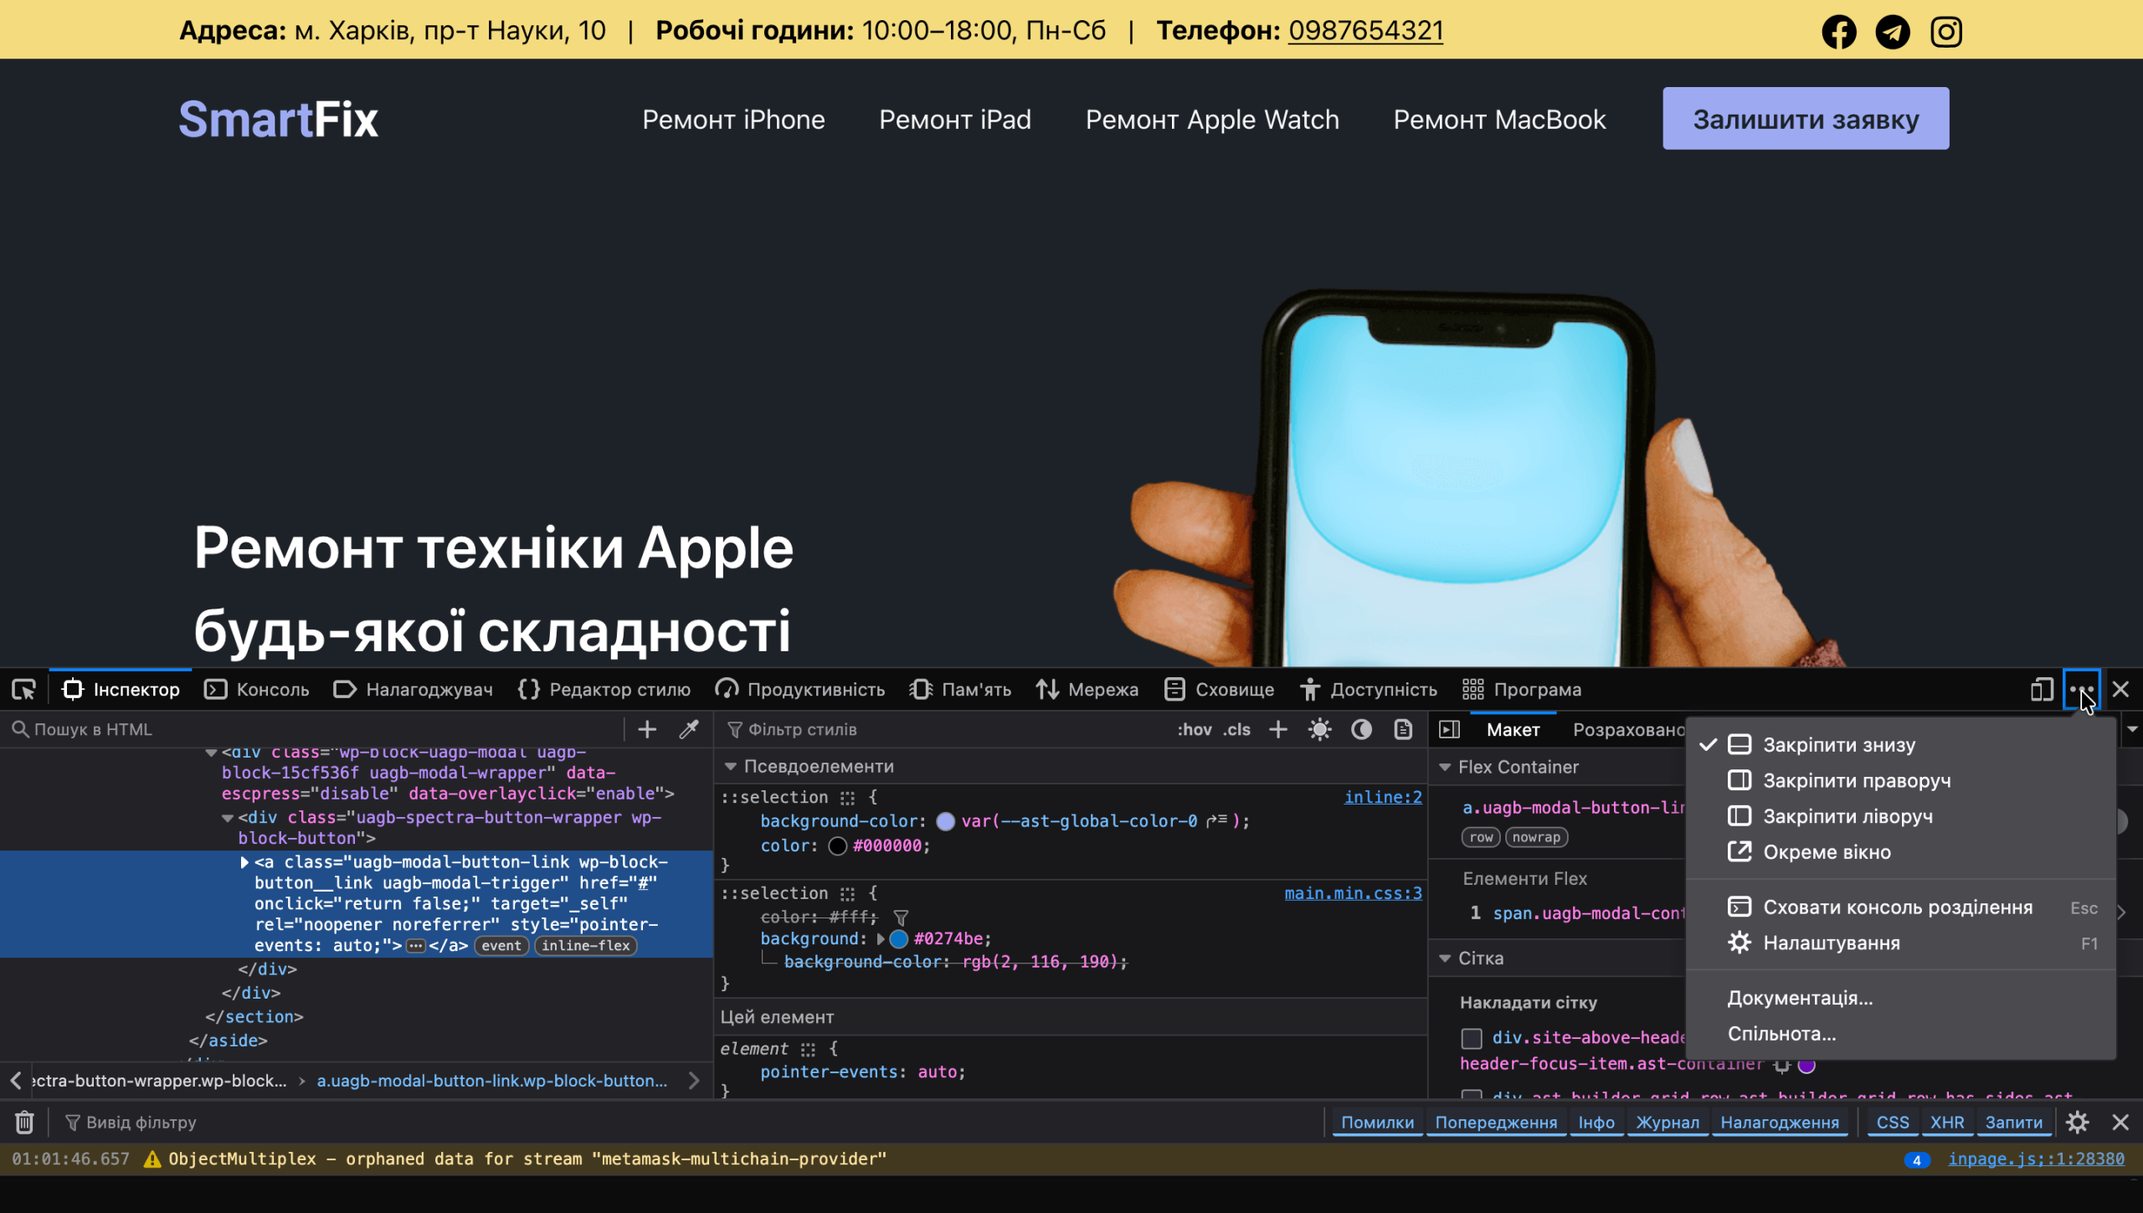Toggle print media simulation icon

point(1403,729)
